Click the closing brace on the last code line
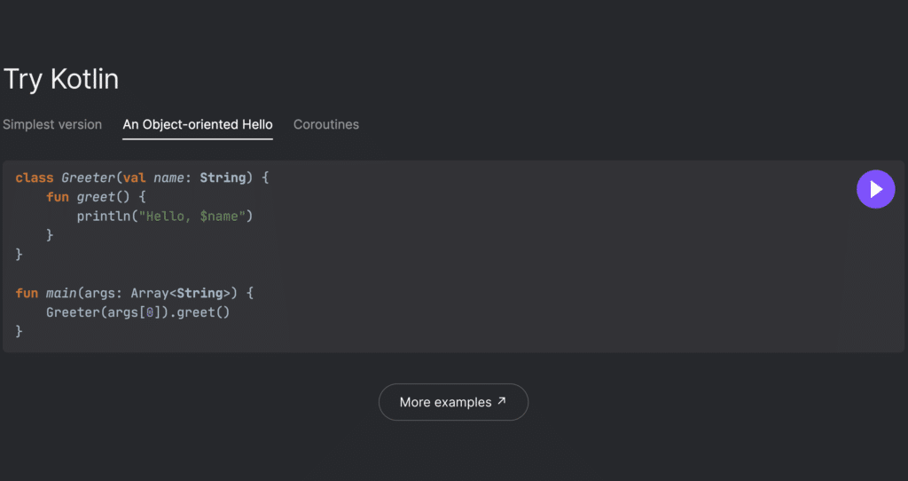Viewport: 908px width, 481px height. pos(19,332)
